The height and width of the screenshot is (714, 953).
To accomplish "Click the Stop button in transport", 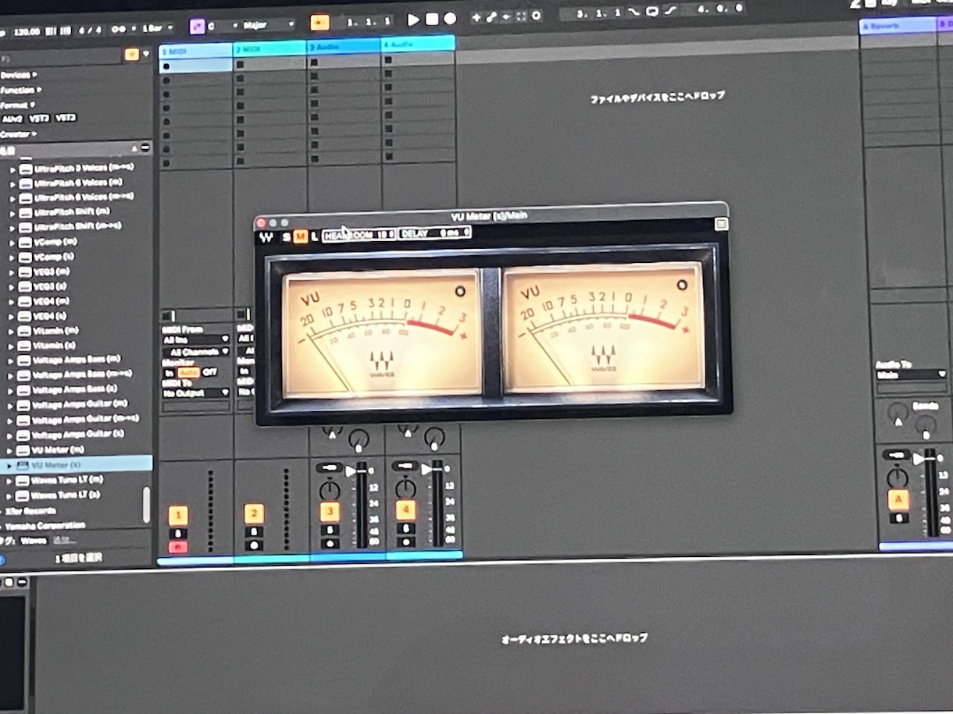I will [431, 18].
